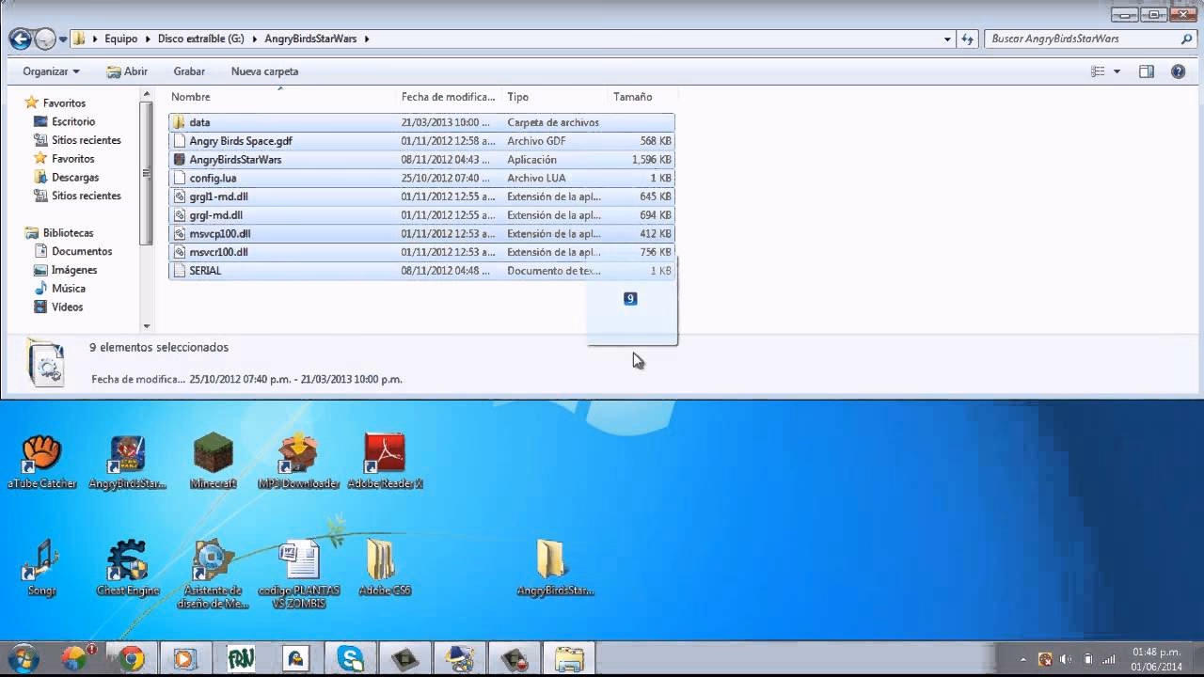Click the Disco extraíble (G:) breadcrumb
The width and height of the screenshot is (1204, 677).
click(201, 39)
